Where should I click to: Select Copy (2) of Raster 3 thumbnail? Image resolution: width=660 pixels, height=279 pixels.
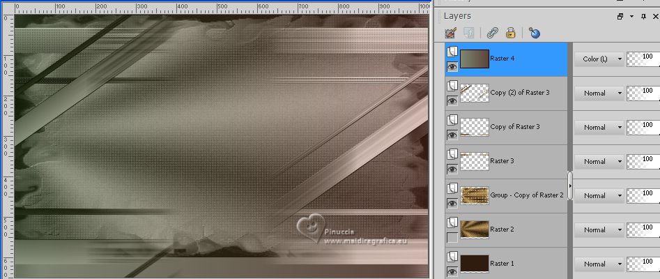475,93
